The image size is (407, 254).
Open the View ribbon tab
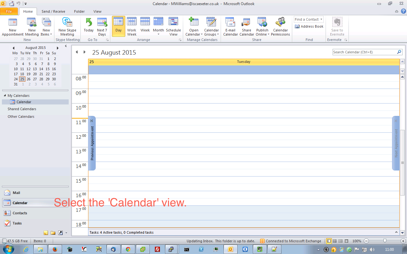coord(98,11)
